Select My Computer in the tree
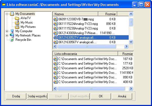Image resolution: width=152 pixels, height=106 pixels. (24, 31)
